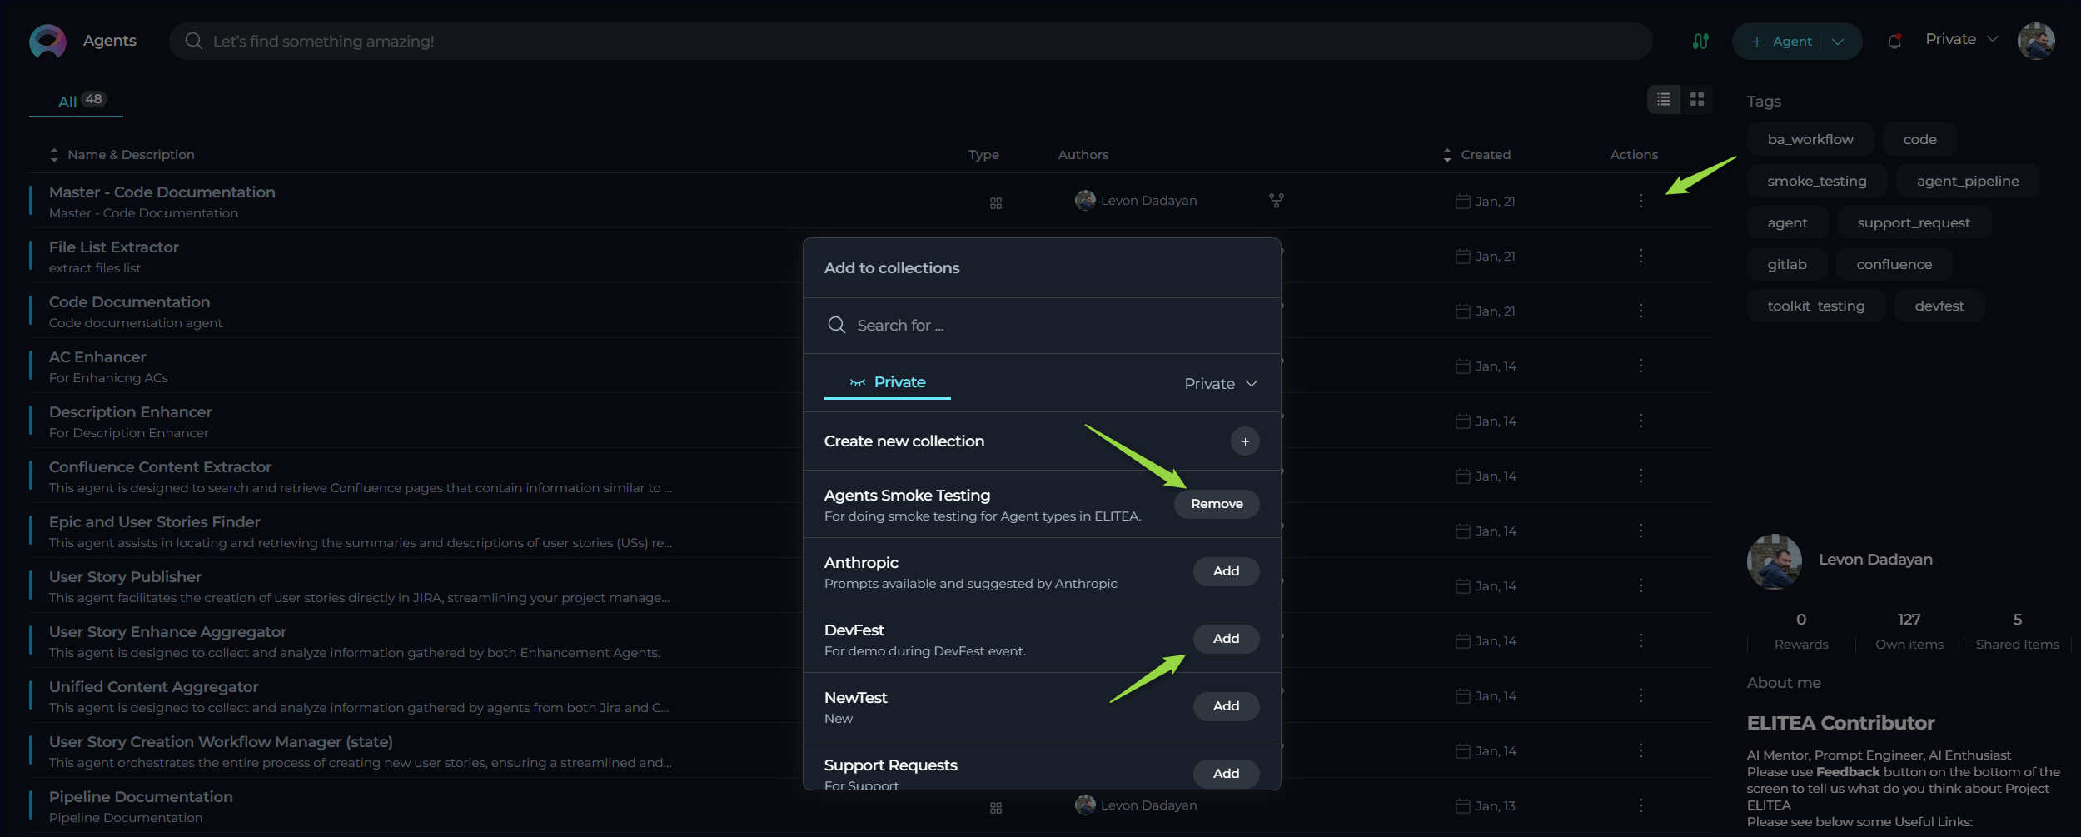Open actions menu for Pipeline Documentation row
This screenshot has width=2081, height=837.
tap(1641, 805)
